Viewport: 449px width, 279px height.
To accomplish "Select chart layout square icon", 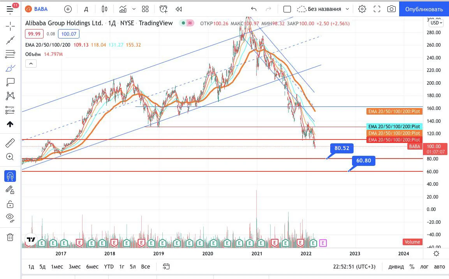I will pos(287,9).
